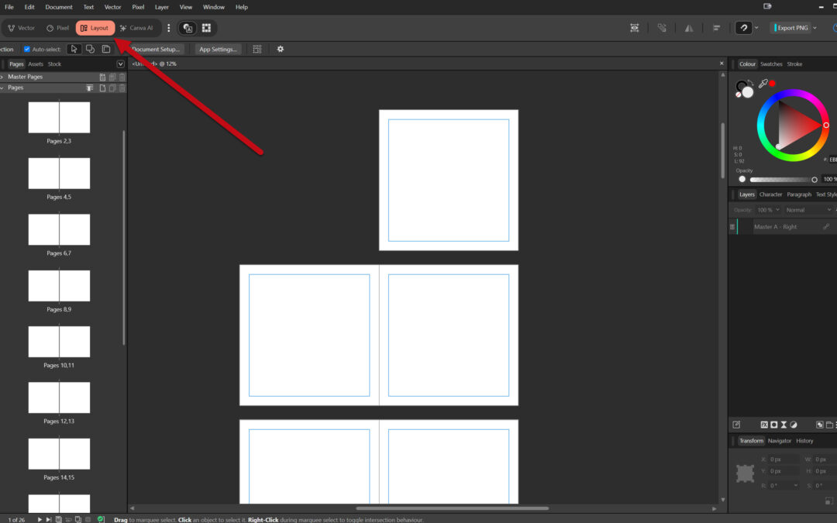Expand the snapping options dropdown arrow
This screenshot has height=523, width=837.
pyautogui.click(x=756, y=28)
